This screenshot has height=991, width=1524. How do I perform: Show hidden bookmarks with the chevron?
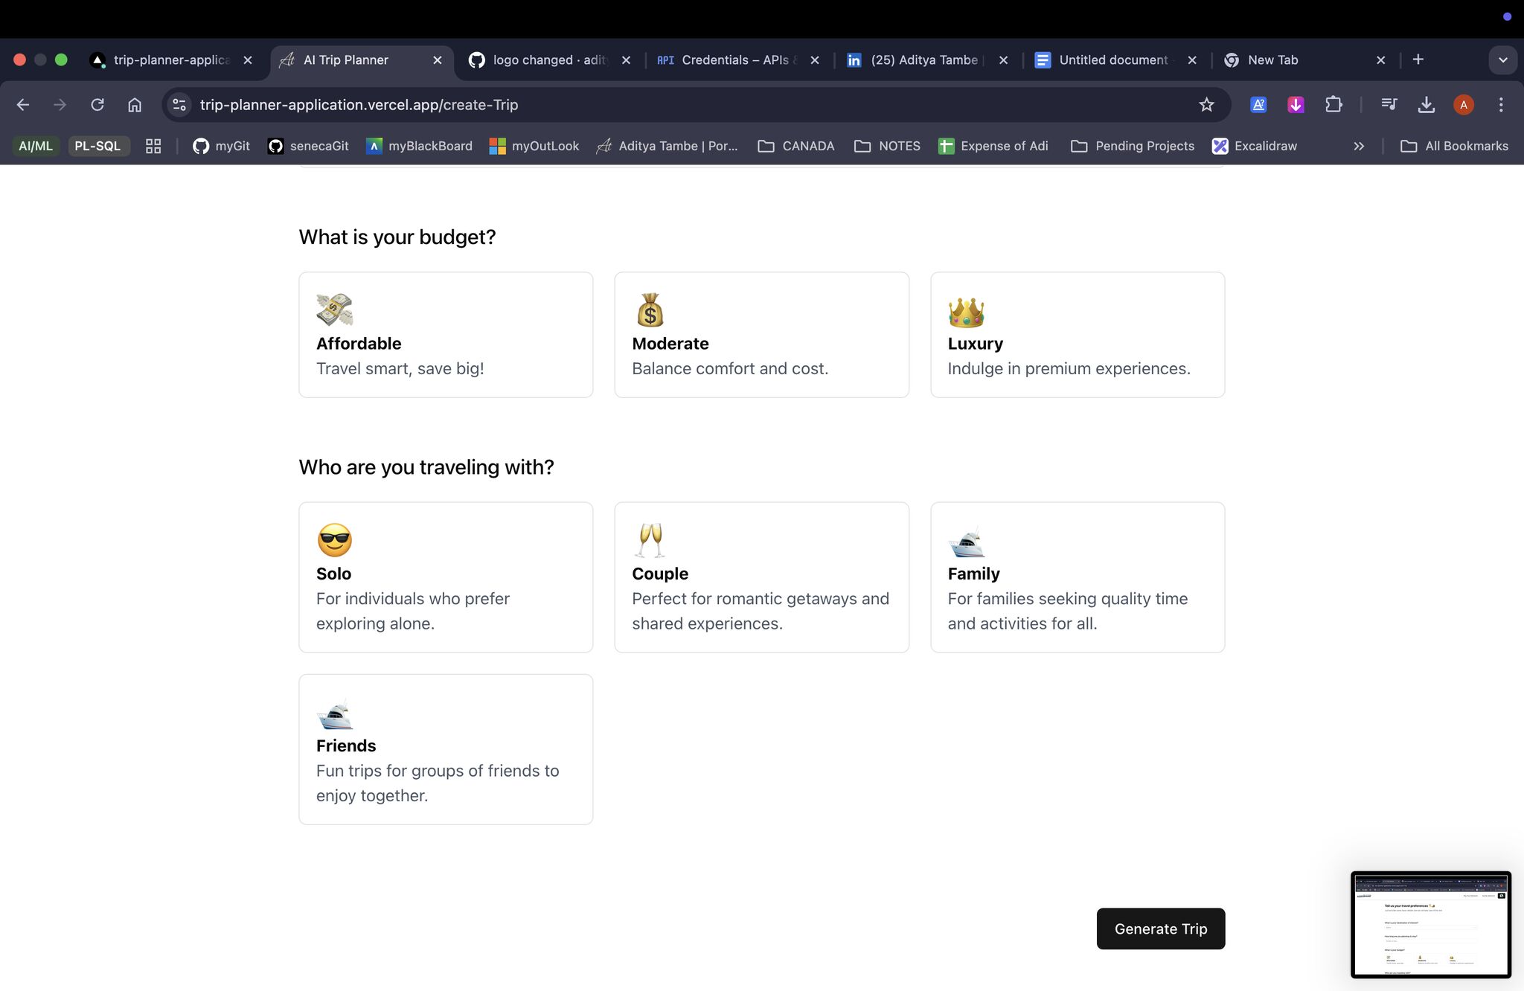click(1359, 147)
